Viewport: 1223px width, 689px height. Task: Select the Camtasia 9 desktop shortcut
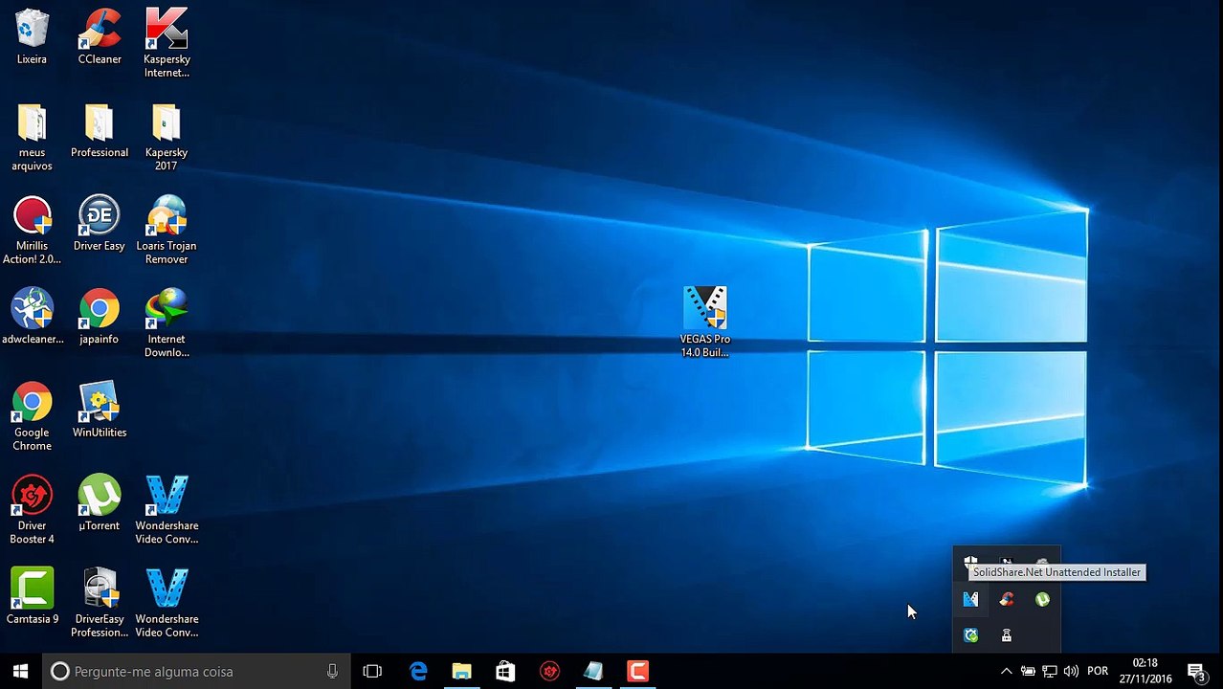[32, 597]
